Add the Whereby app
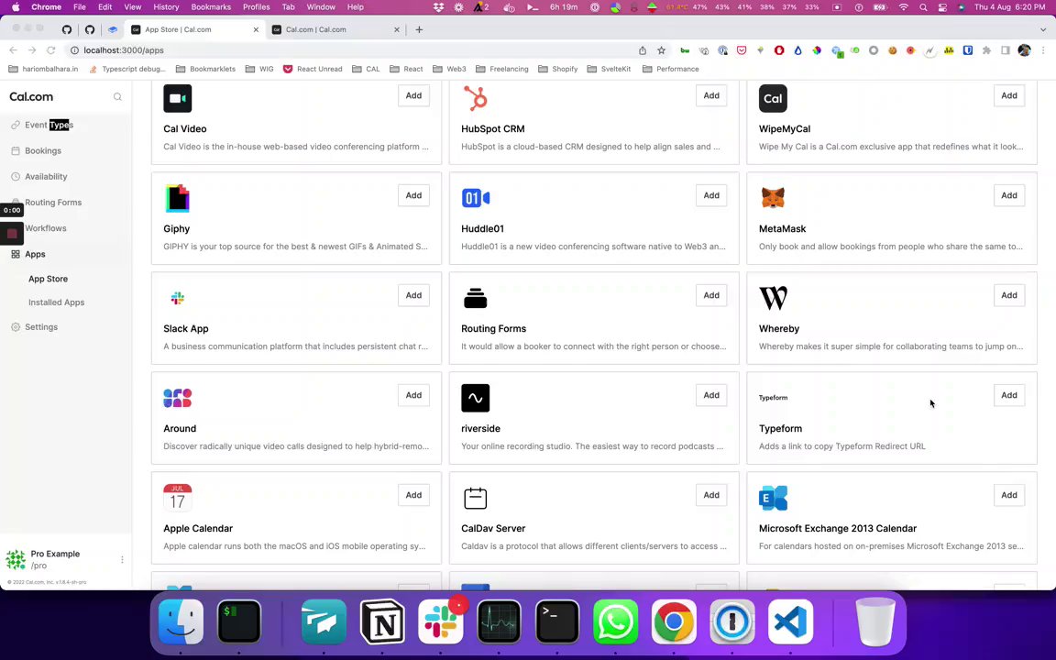 click(x=1009, y=295)
